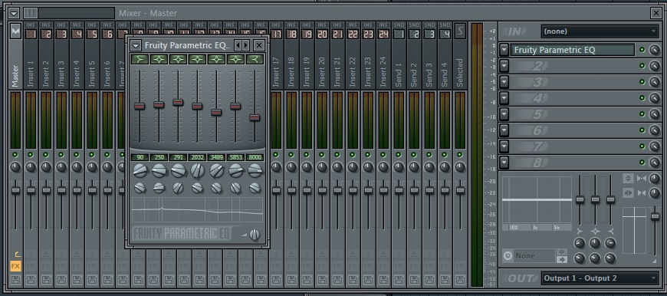Click the mix level knob of Fruity Parametric EQ slot

click(654, 50)
